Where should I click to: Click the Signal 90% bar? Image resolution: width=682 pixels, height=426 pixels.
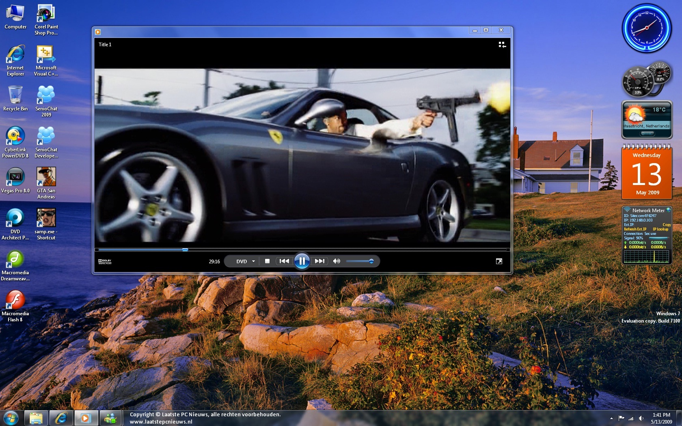tap(658, 238)
